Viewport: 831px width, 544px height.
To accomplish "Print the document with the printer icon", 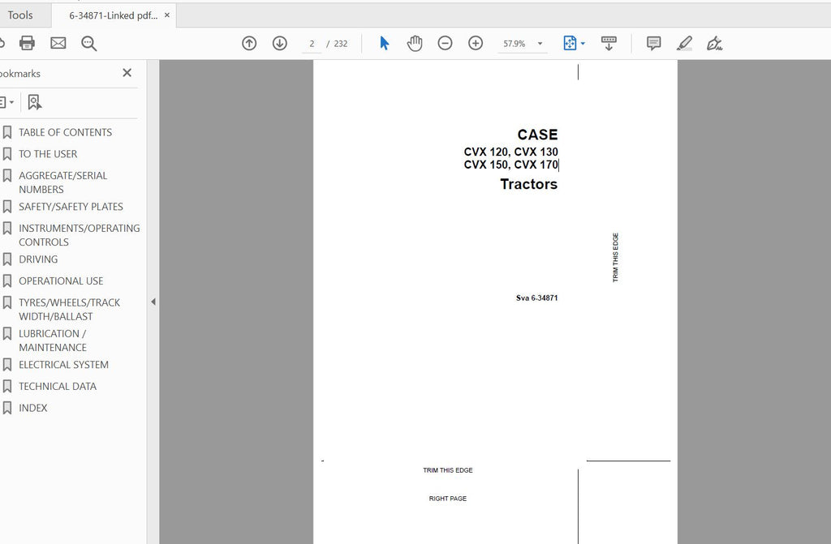I will [x=27, y=43].
